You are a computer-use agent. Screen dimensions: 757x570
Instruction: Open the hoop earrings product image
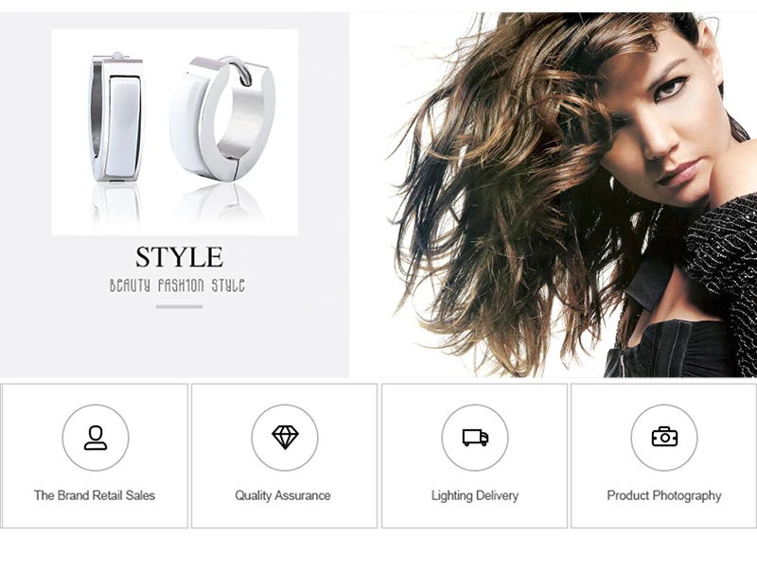point(175,132)
